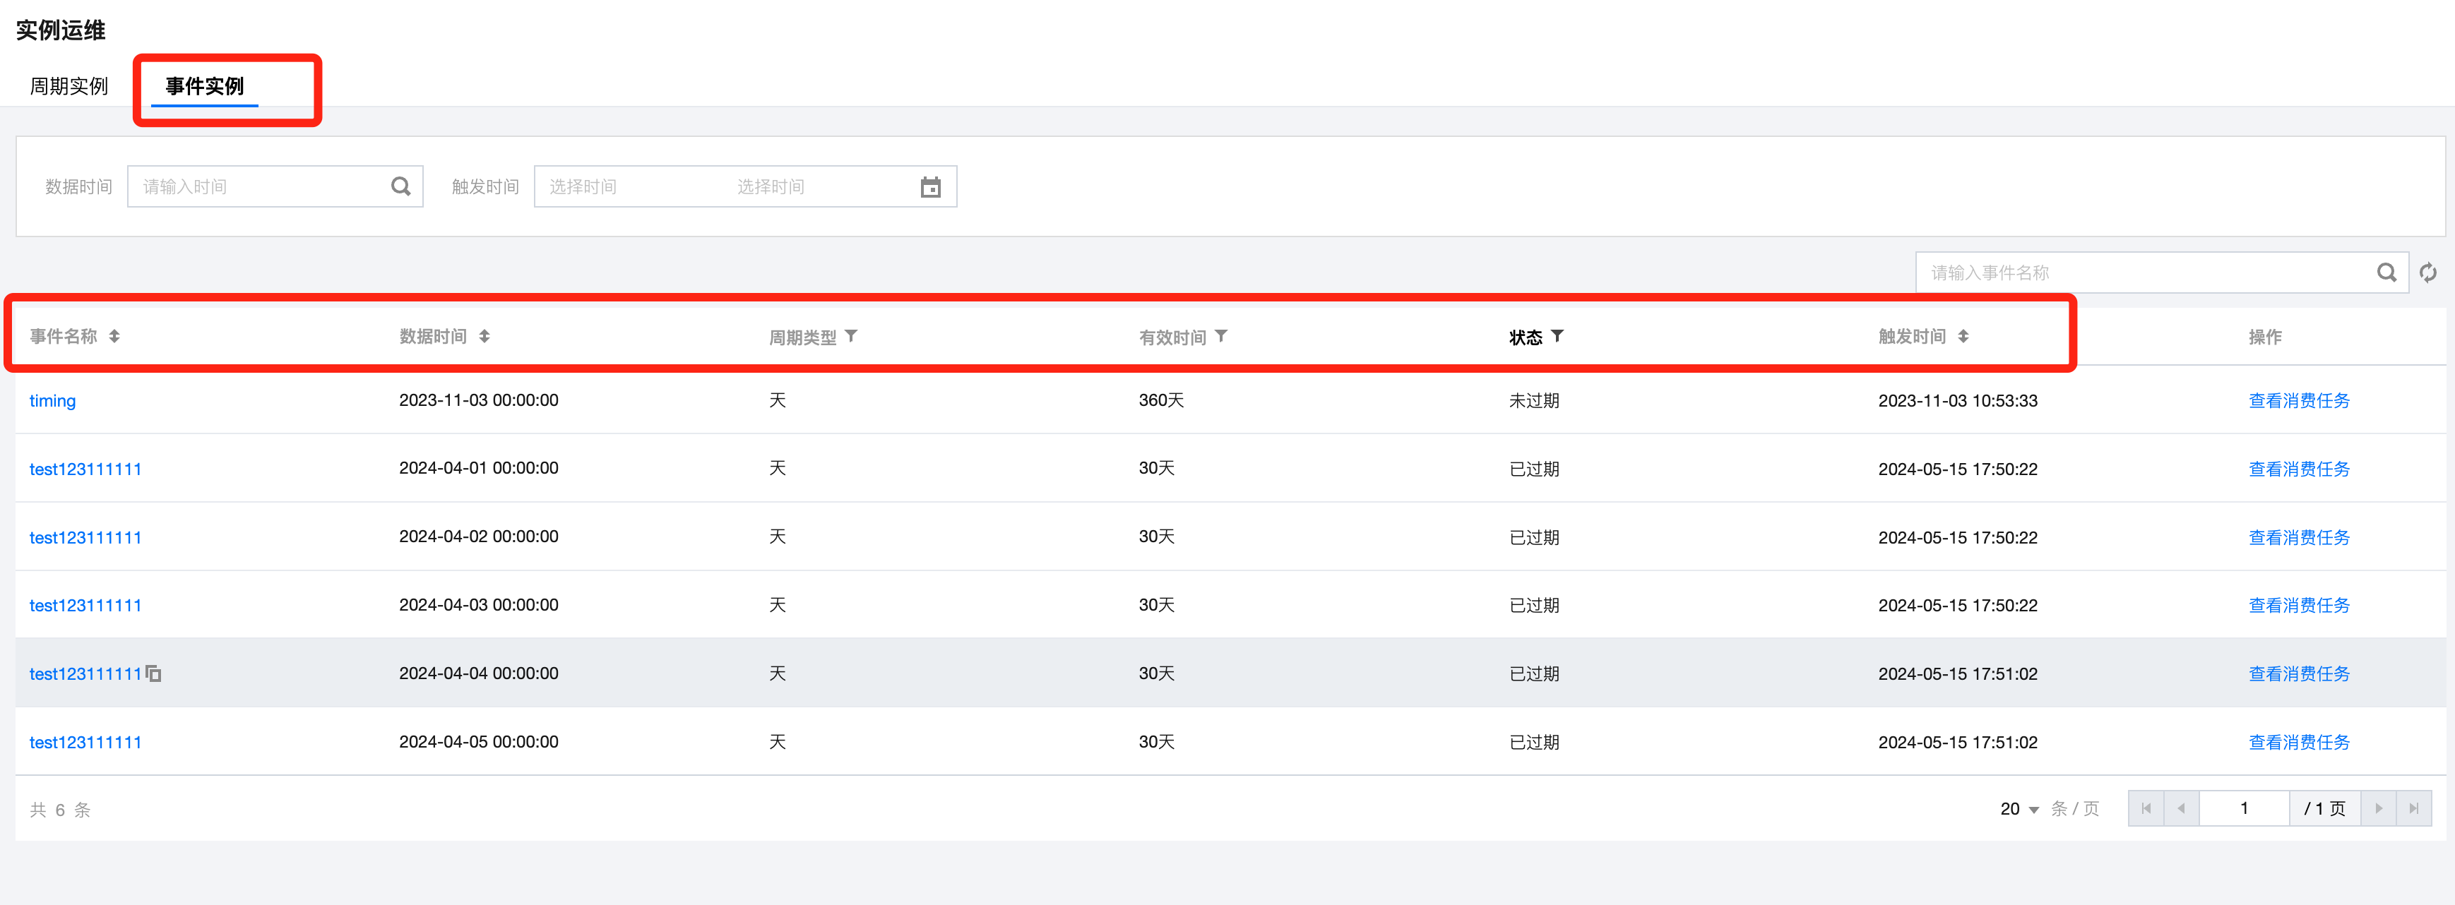Sort by 事件名称 column arrows
This screenshot has height=905, width=2455.
pyautogui.click(x=114, y=336)
